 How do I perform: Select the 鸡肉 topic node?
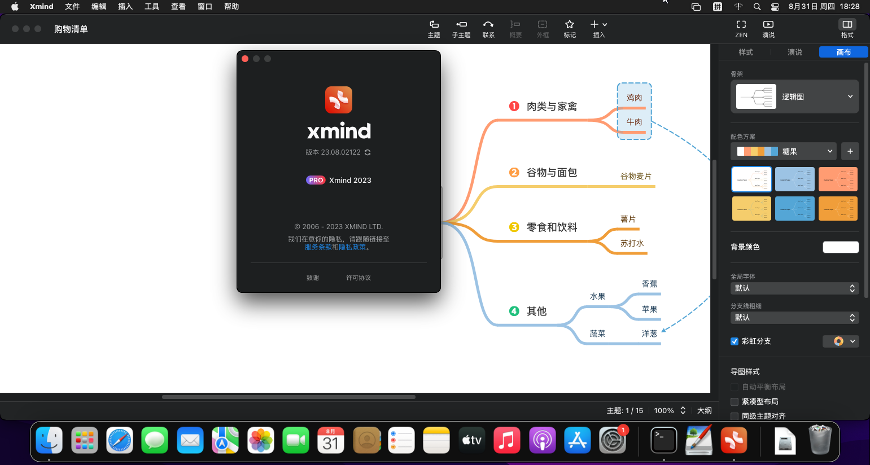click(635, 98)
